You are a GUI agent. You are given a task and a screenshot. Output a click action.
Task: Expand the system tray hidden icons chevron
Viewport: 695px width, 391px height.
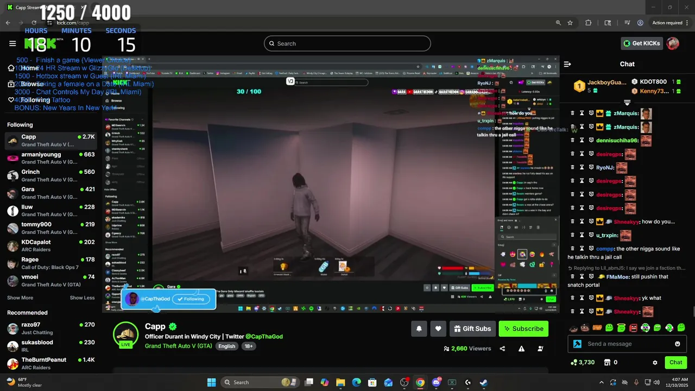click(601, 382)
